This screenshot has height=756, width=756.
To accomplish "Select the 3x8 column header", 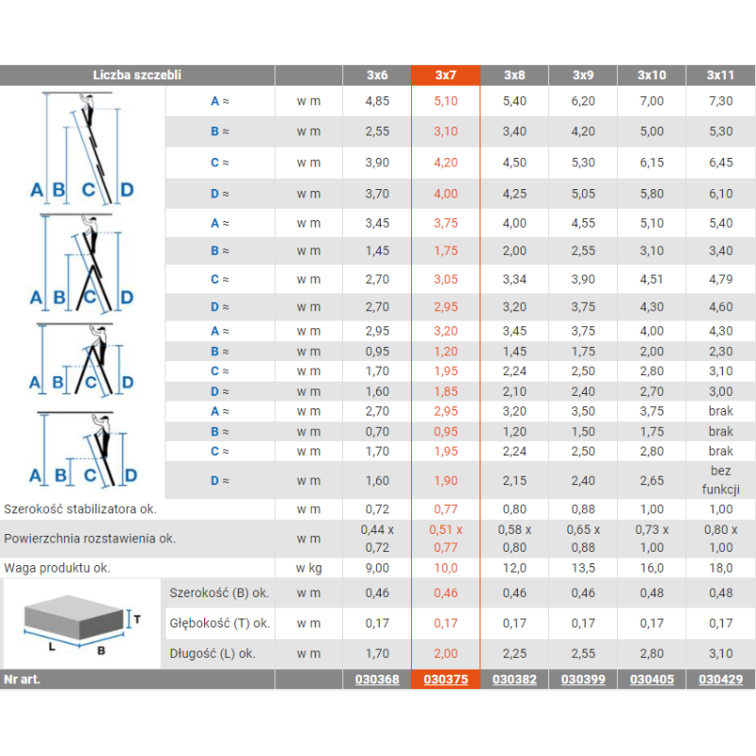I will click(x=514, y=76).
